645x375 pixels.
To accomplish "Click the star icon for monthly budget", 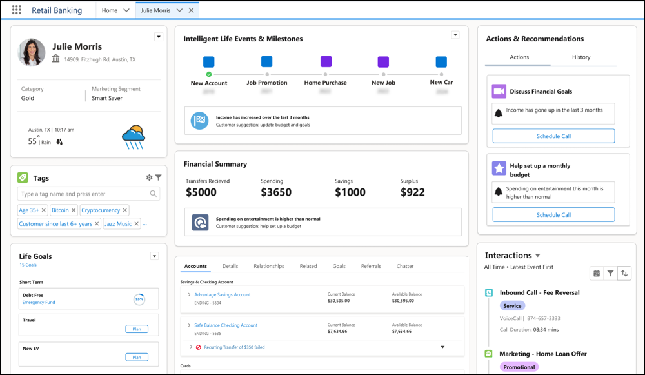I will pos(499,168).
